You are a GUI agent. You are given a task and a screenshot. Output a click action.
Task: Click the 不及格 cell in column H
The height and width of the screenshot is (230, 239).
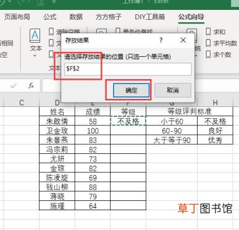click(215, 121)
